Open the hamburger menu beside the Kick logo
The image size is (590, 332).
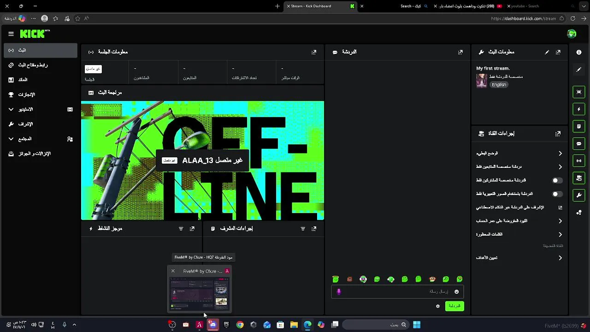coord(11,34)
